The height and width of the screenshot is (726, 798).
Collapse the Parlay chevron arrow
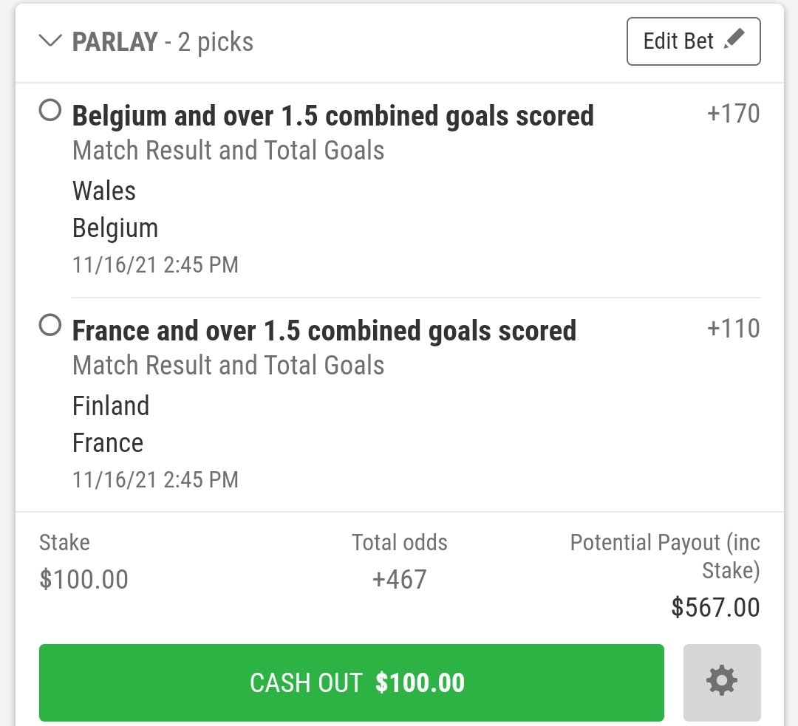(50, 41)
